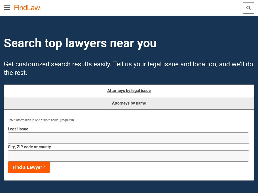Image resolution: width=258 pixels, height=193 pixels.
Task: Switch to Attorneys by legal issue tab
Action: coord(129,91)
